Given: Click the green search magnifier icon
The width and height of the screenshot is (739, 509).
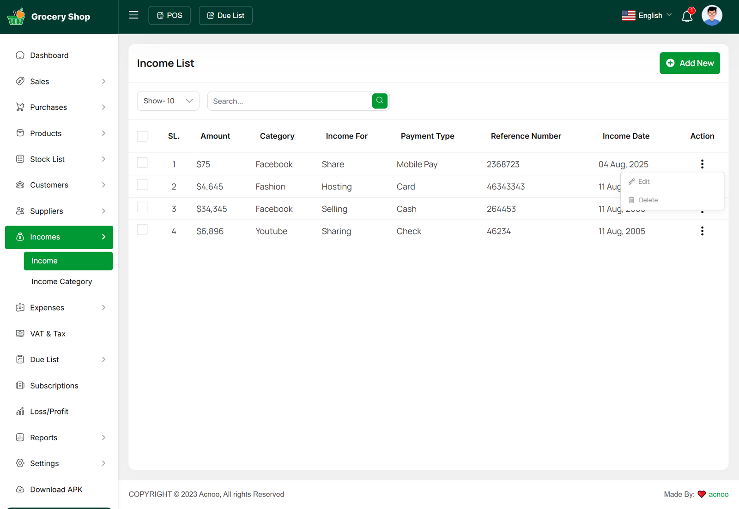Looking at the screenshot, I should [380, 101].
